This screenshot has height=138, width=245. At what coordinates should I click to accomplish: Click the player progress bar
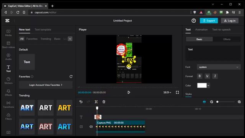pos(129,87)
